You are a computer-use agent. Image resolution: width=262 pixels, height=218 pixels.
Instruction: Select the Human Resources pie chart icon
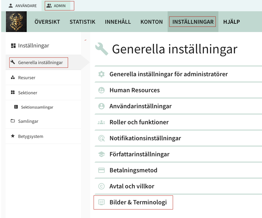coord(101,90)
